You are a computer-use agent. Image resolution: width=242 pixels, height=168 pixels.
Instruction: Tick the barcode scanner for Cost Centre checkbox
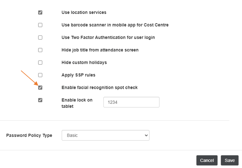point(40,25)
